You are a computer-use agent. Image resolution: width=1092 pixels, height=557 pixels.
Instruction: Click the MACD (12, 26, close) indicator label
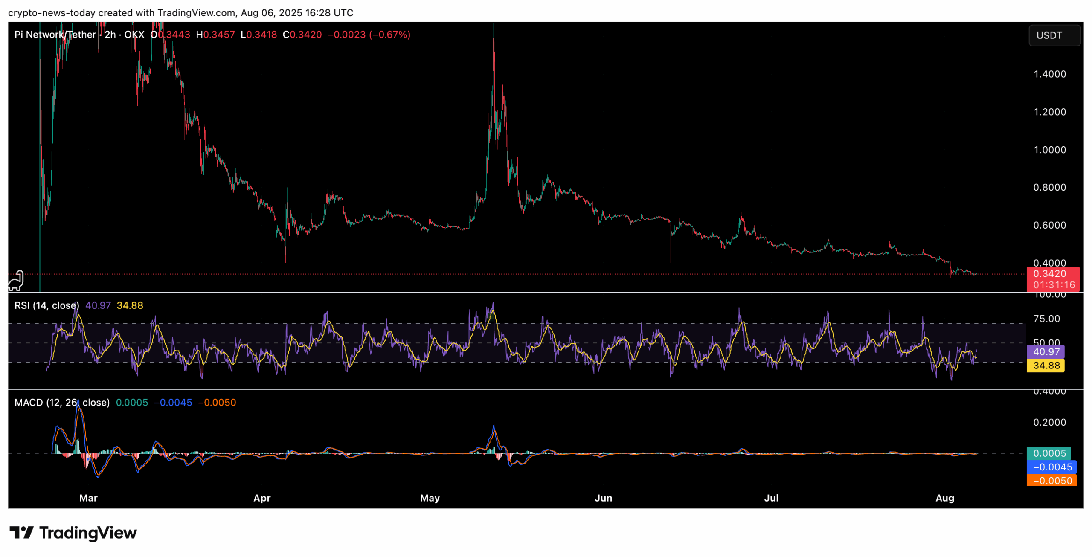[62, 403]
